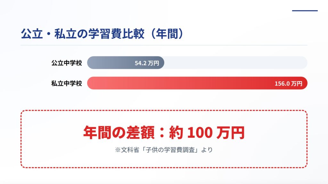Select the 156.0 万円 value text
Screen dimensions: 328x184
tap(288, 84)
